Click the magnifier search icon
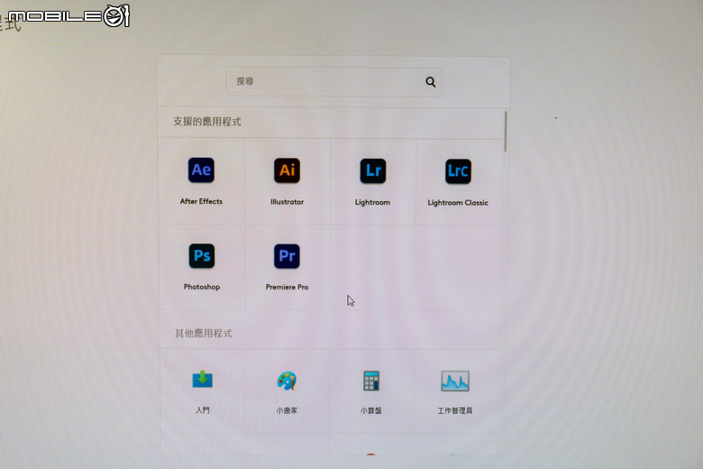The height and width of the screenshot is (469, 703). coord(431,82)
